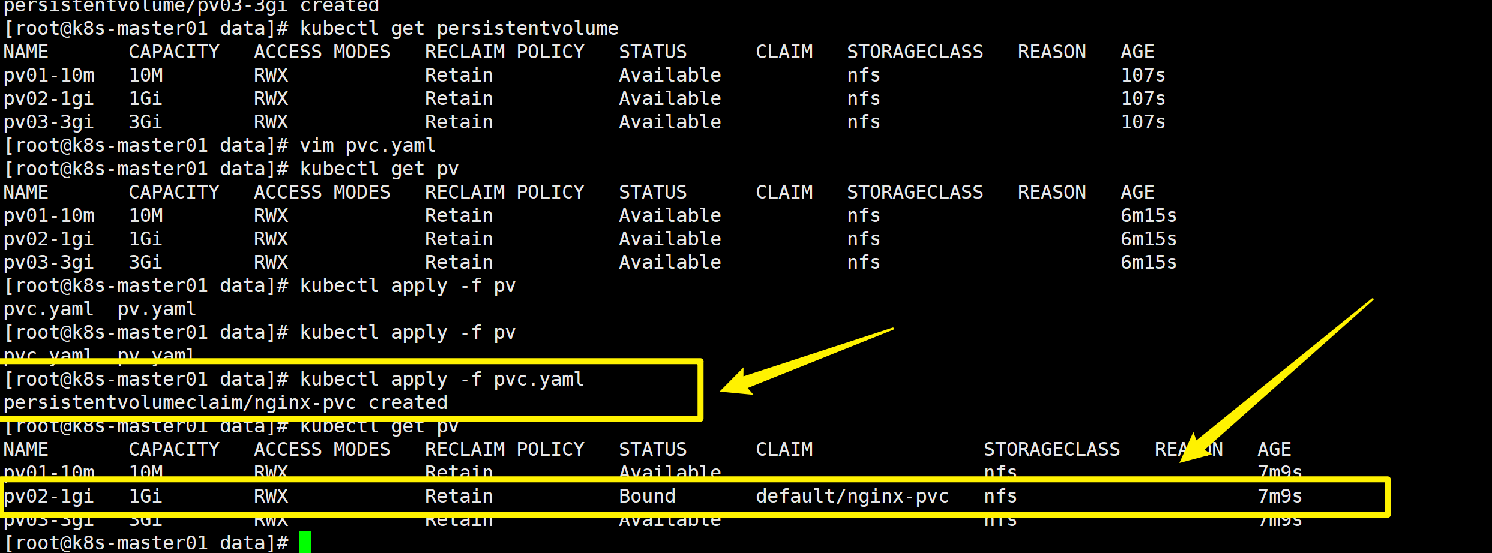This screenshot has height=553, width=1492.
Task: Click "RWX" in the pv02-1gi row aged 6m15s
Action: coord(271,239)
